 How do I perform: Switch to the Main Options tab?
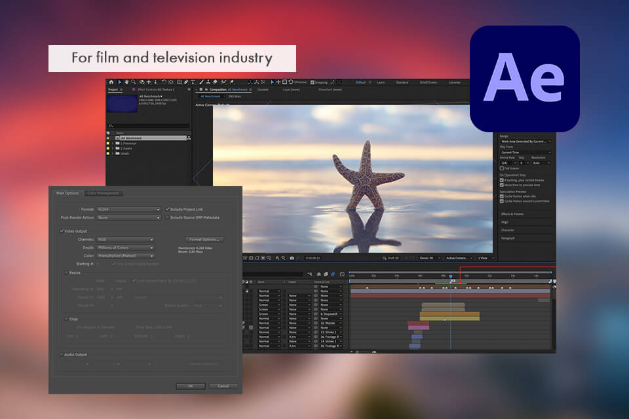[x=67, y=193]
